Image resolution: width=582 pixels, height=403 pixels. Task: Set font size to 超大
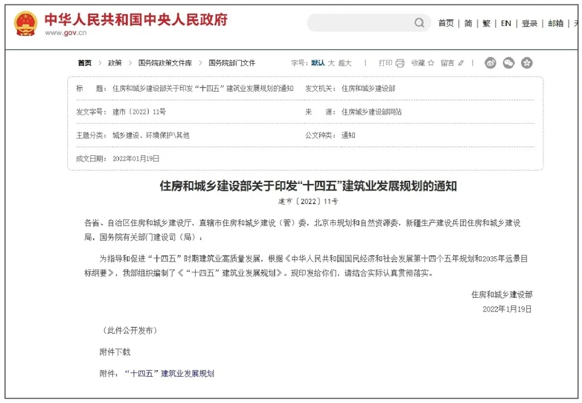344,63
